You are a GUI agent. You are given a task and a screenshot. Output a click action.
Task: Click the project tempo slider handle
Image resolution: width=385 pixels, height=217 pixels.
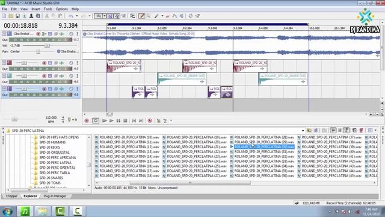[14, 119]
